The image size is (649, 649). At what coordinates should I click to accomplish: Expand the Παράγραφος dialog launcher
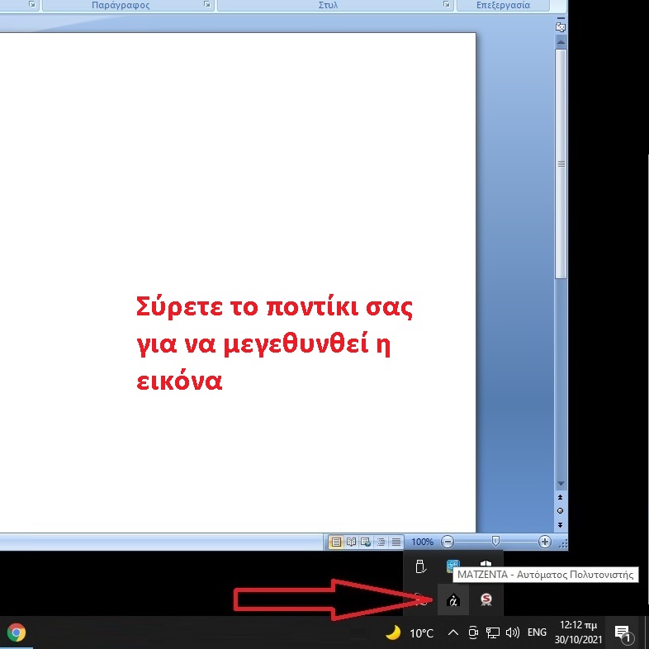coord(206,5)
